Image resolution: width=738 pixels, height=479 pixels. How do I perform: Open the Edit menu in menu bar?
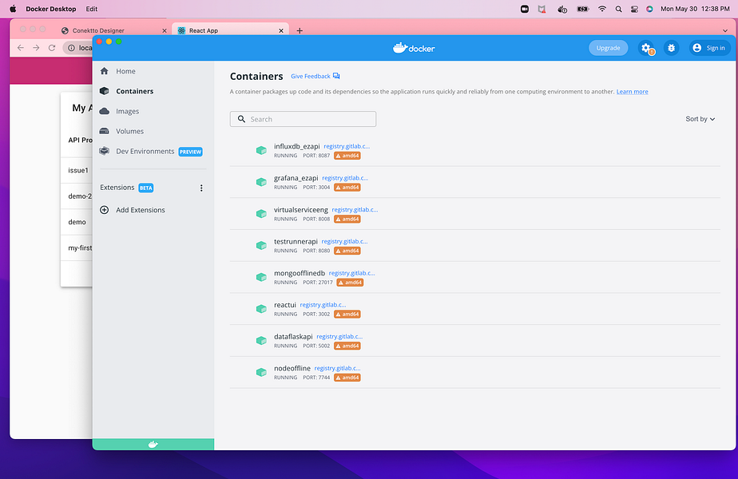(91, 9)
